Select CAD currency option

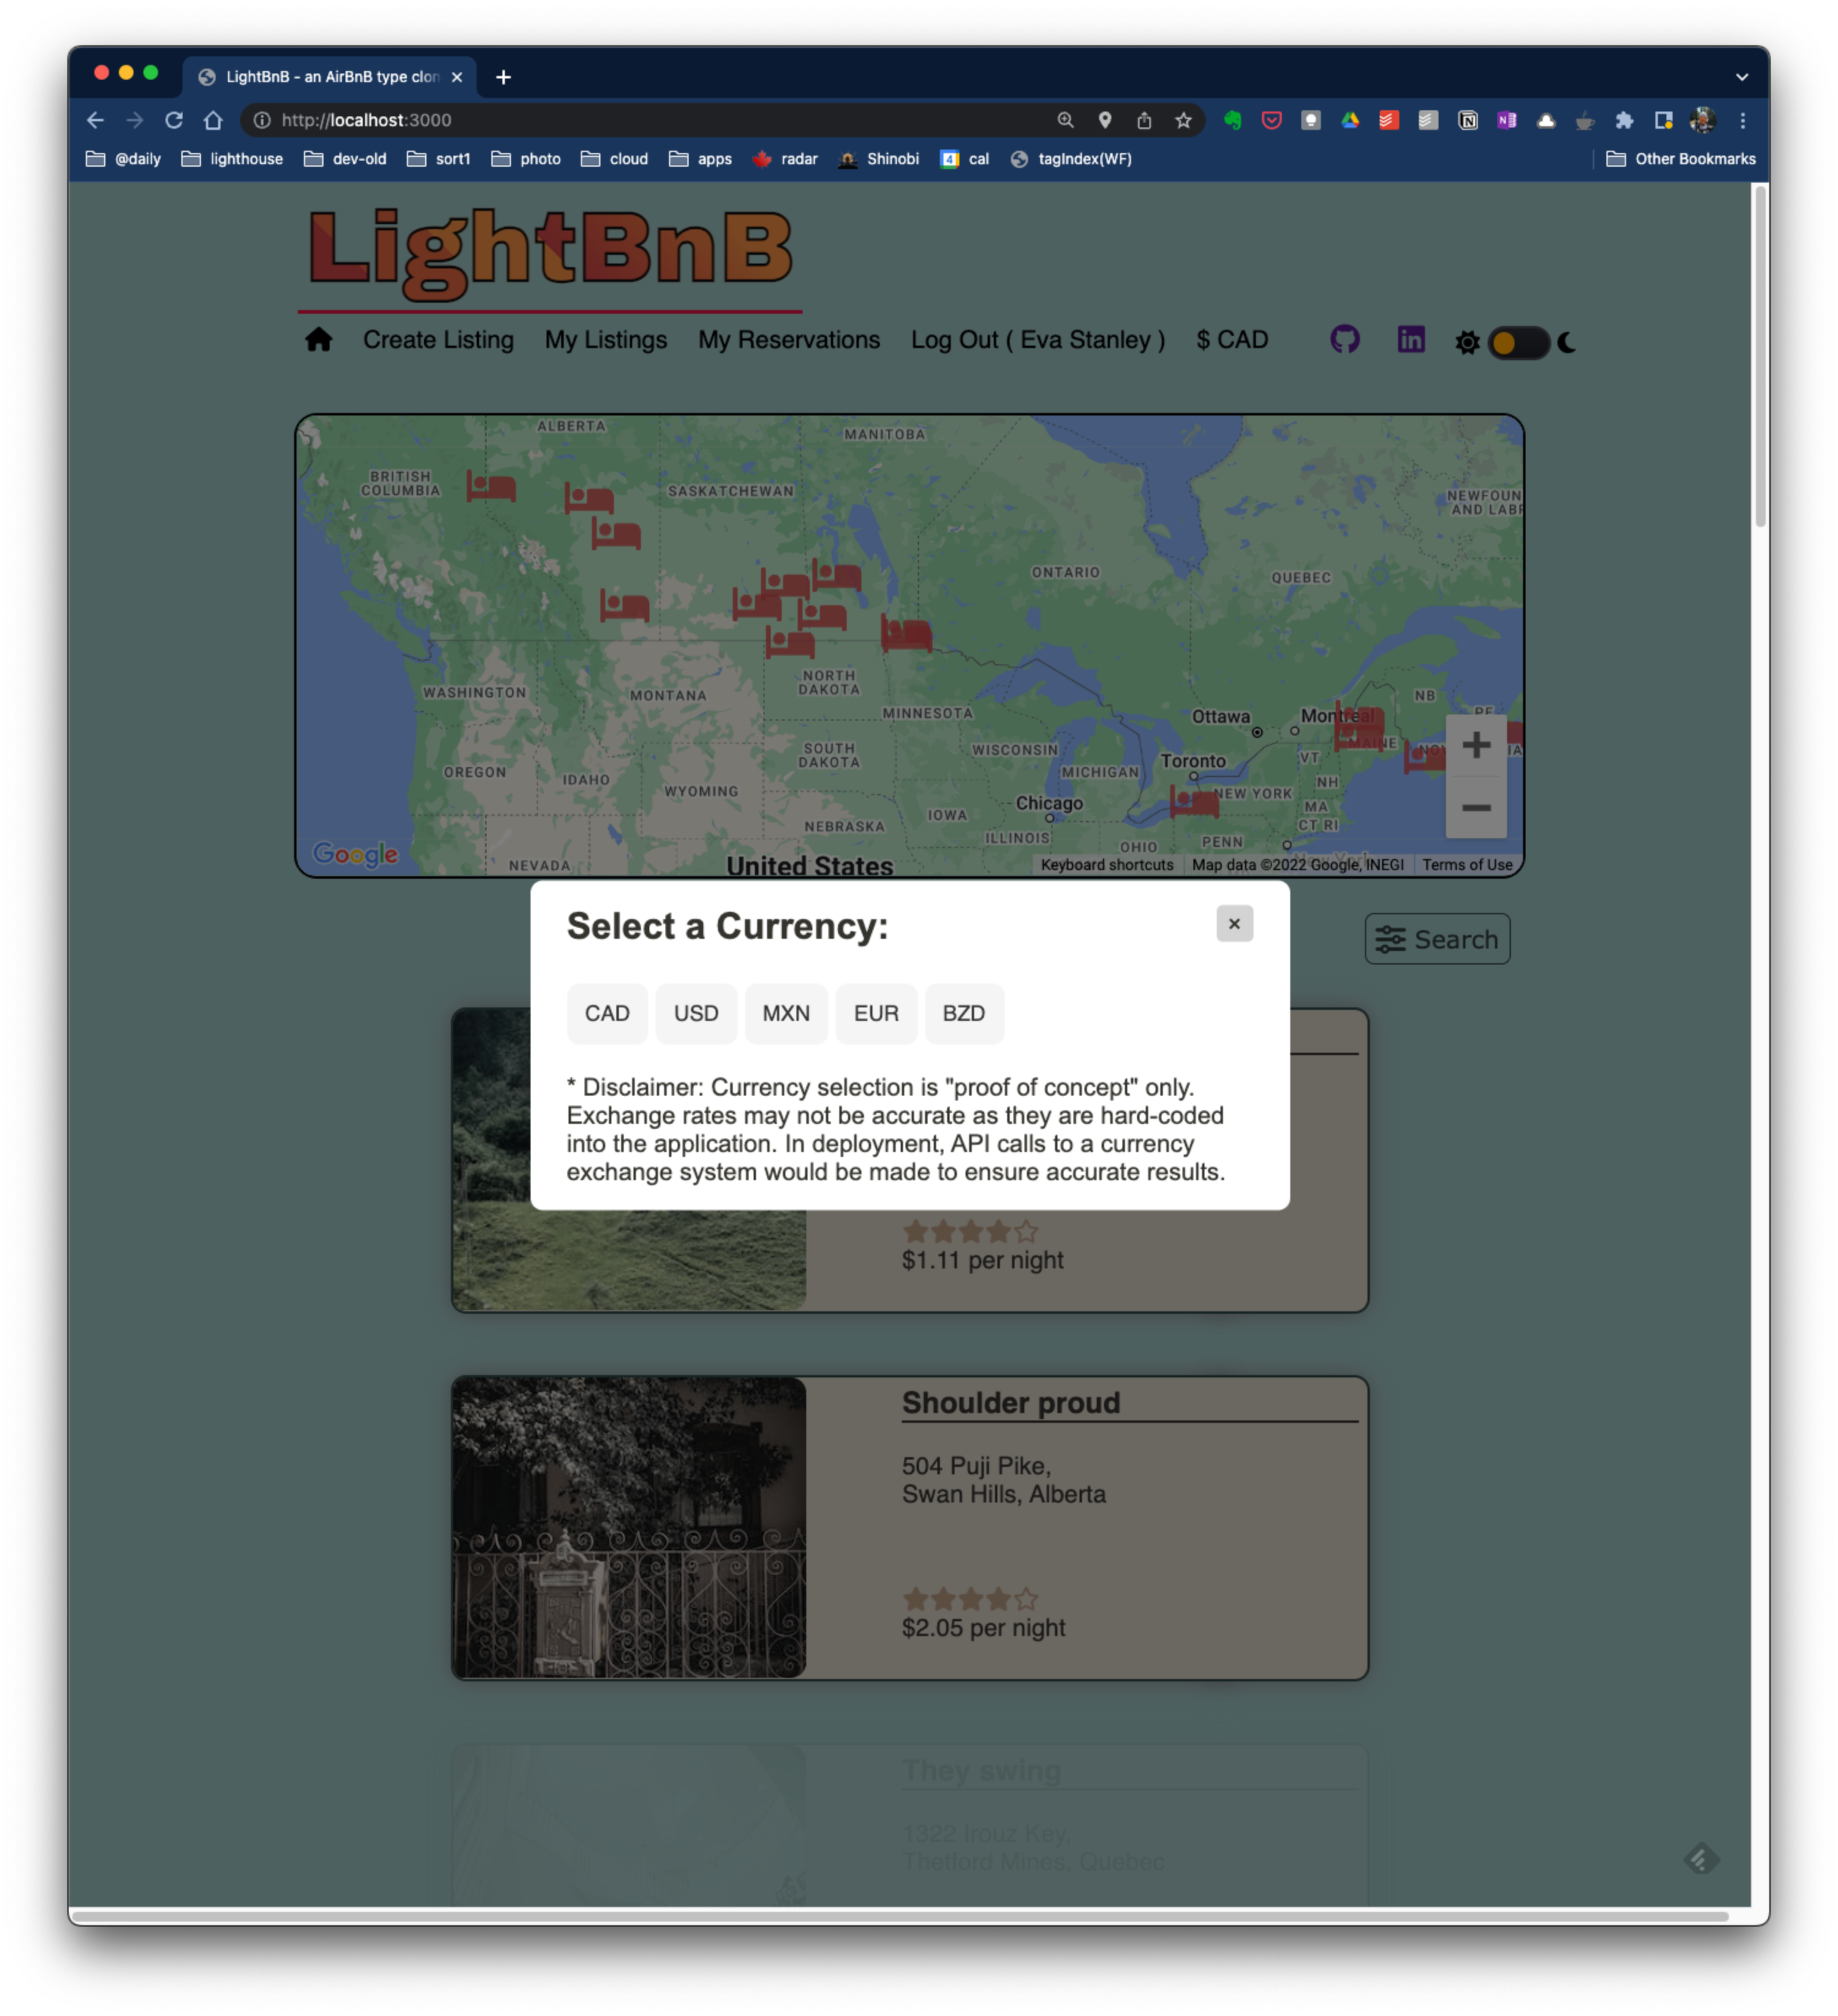pyautogui.click(x=607, y=1014)
